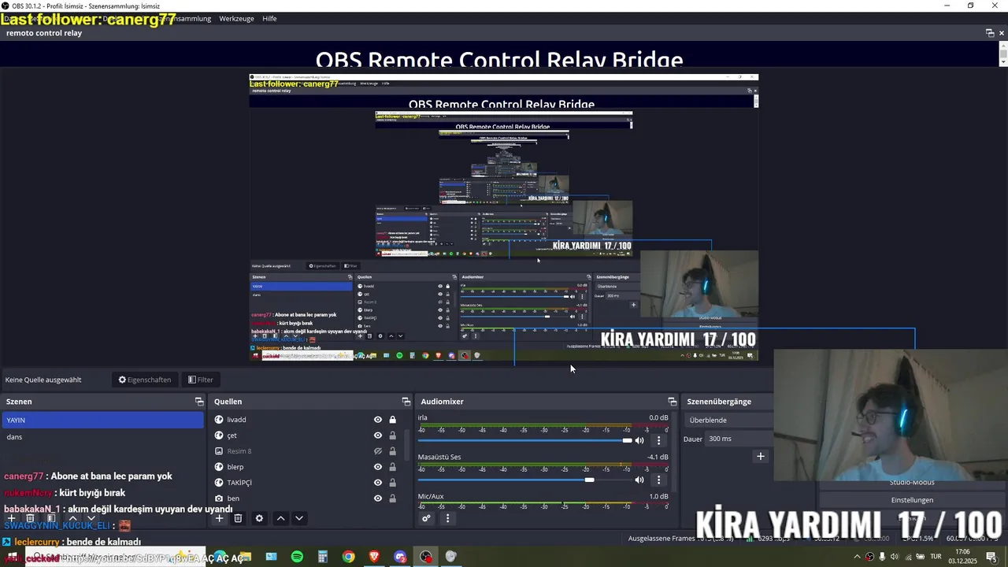Viewport: 1008px width, 567px height.
Task: Lock the blerp source
Action: click(x=392, y=467)
